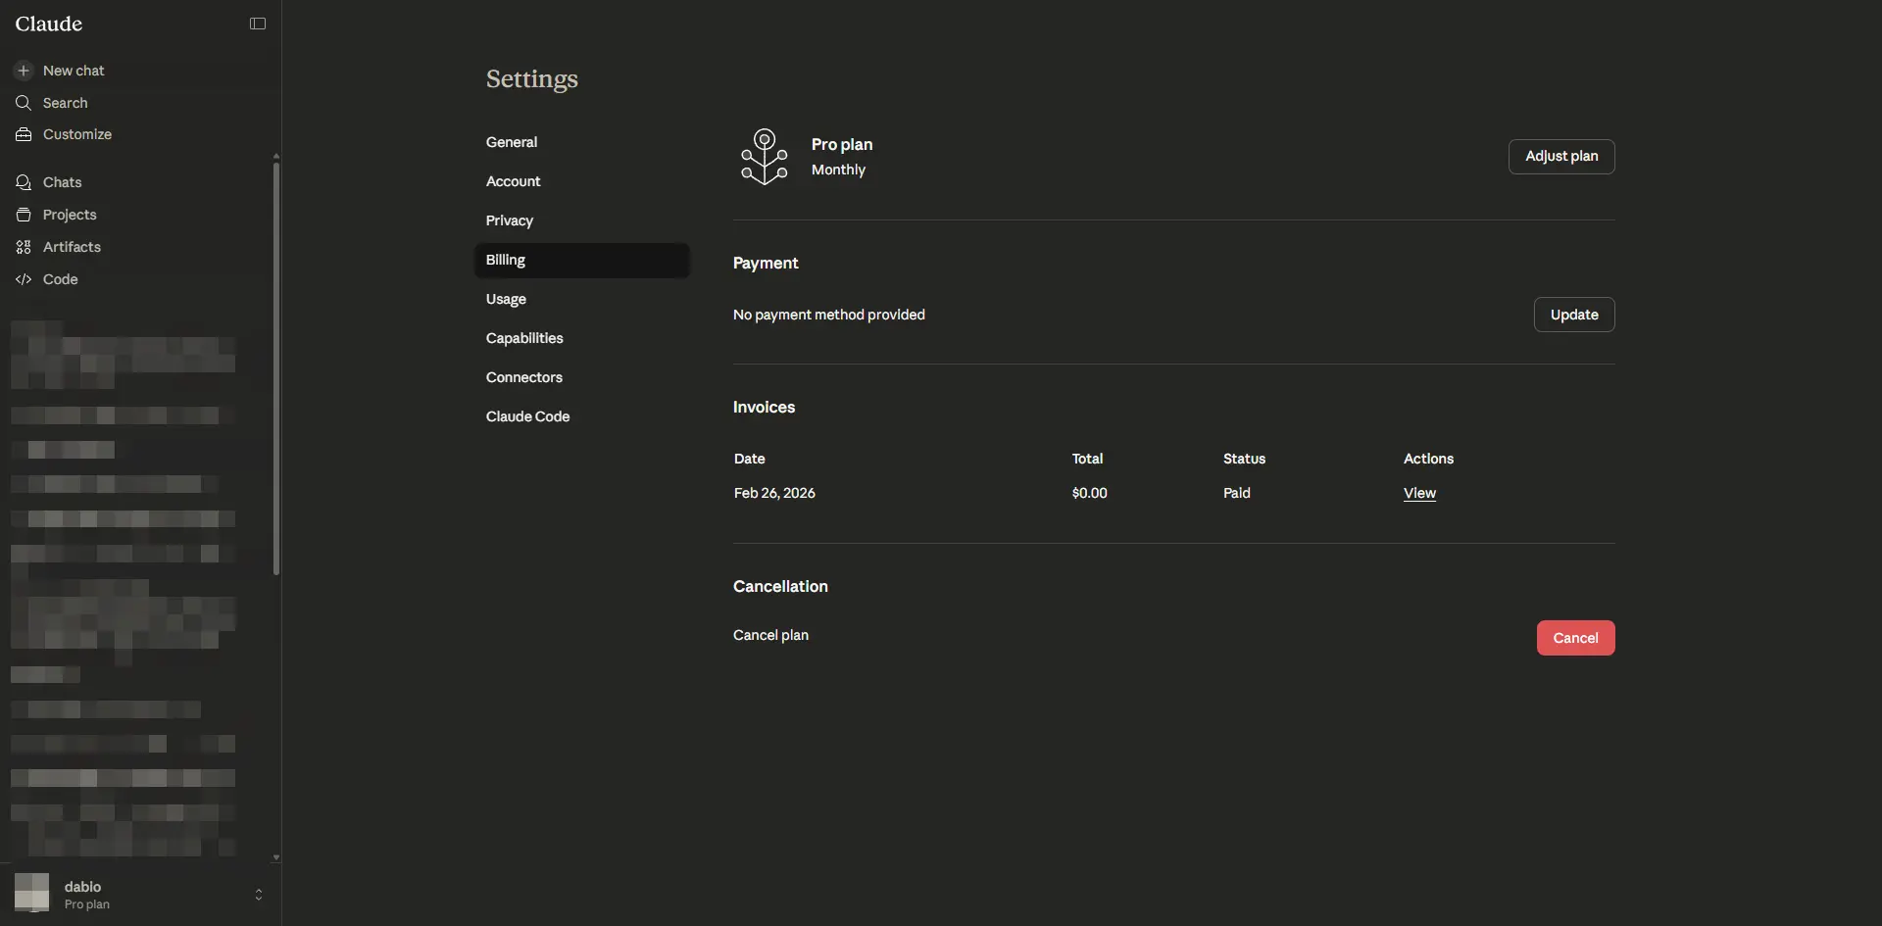1882x926 pixels.
Task: Select the Billing settings tab
Action: [x=582, y=260]
